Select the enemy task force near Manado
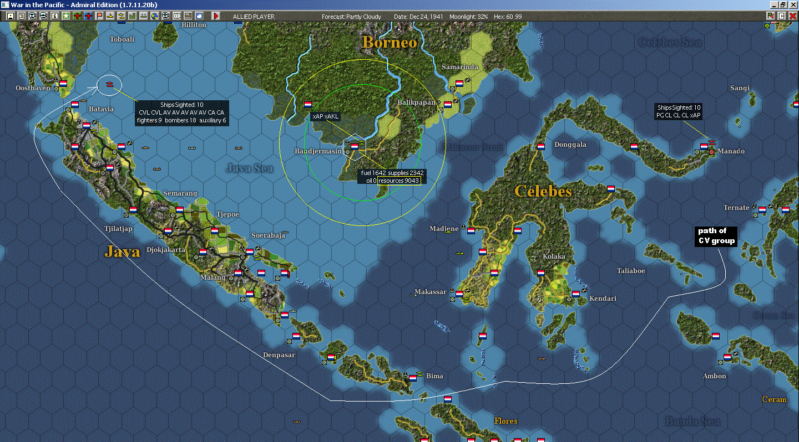 click(x=711, y=142)
